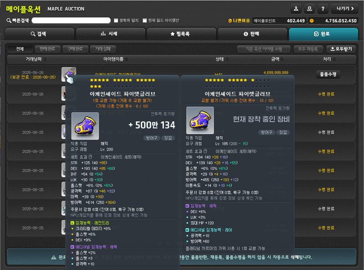Image resolution: width=364 pixels, height=270 pixels.
Task: Sort by 상태 column arrows
Action: point(227,59)
